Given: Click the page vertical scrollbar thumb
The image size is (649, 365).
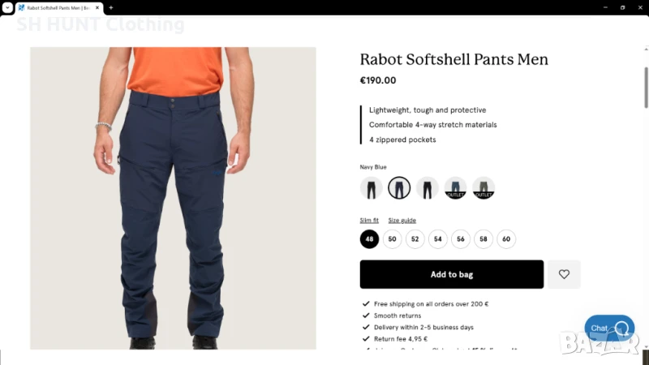Looking at the screenshot, I should pyautogui.click(x=646, y=87).
